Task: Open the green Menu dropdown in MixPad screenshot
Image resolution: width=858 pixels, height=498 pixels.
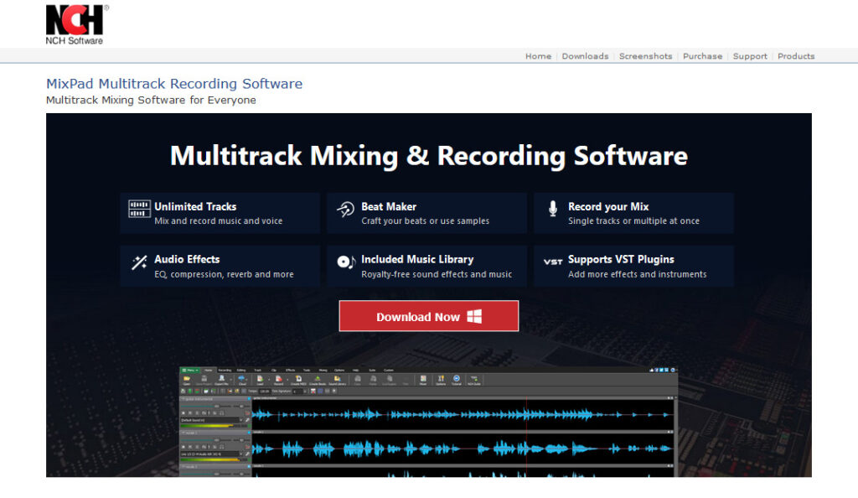Action: tap(190, 371)
